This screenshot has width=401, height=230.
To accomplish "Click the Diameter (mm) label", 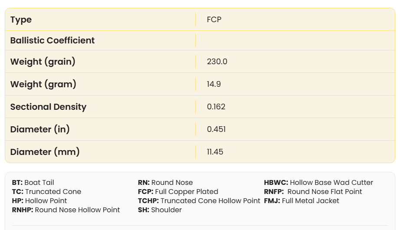I will pyautogui.click(x=45, y=152).
